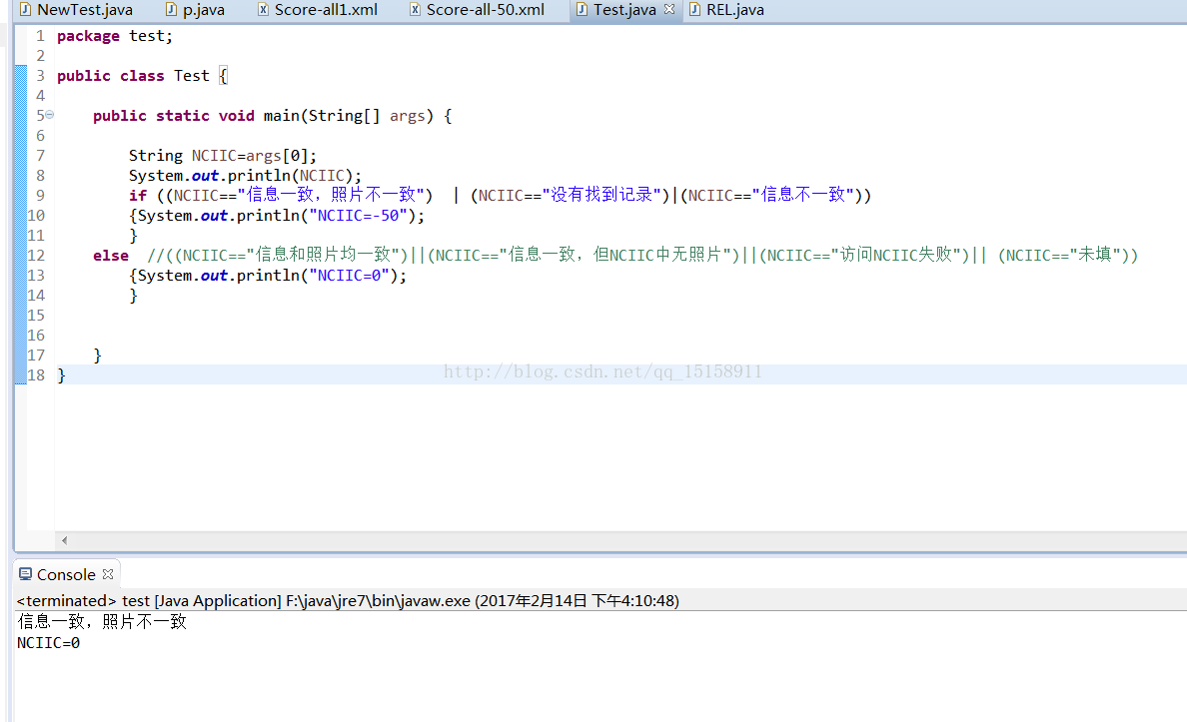Image resolution: width=1187 pixels, height=722 pixels.
Task: Select the Console view tab
Action: click(66, 574)
